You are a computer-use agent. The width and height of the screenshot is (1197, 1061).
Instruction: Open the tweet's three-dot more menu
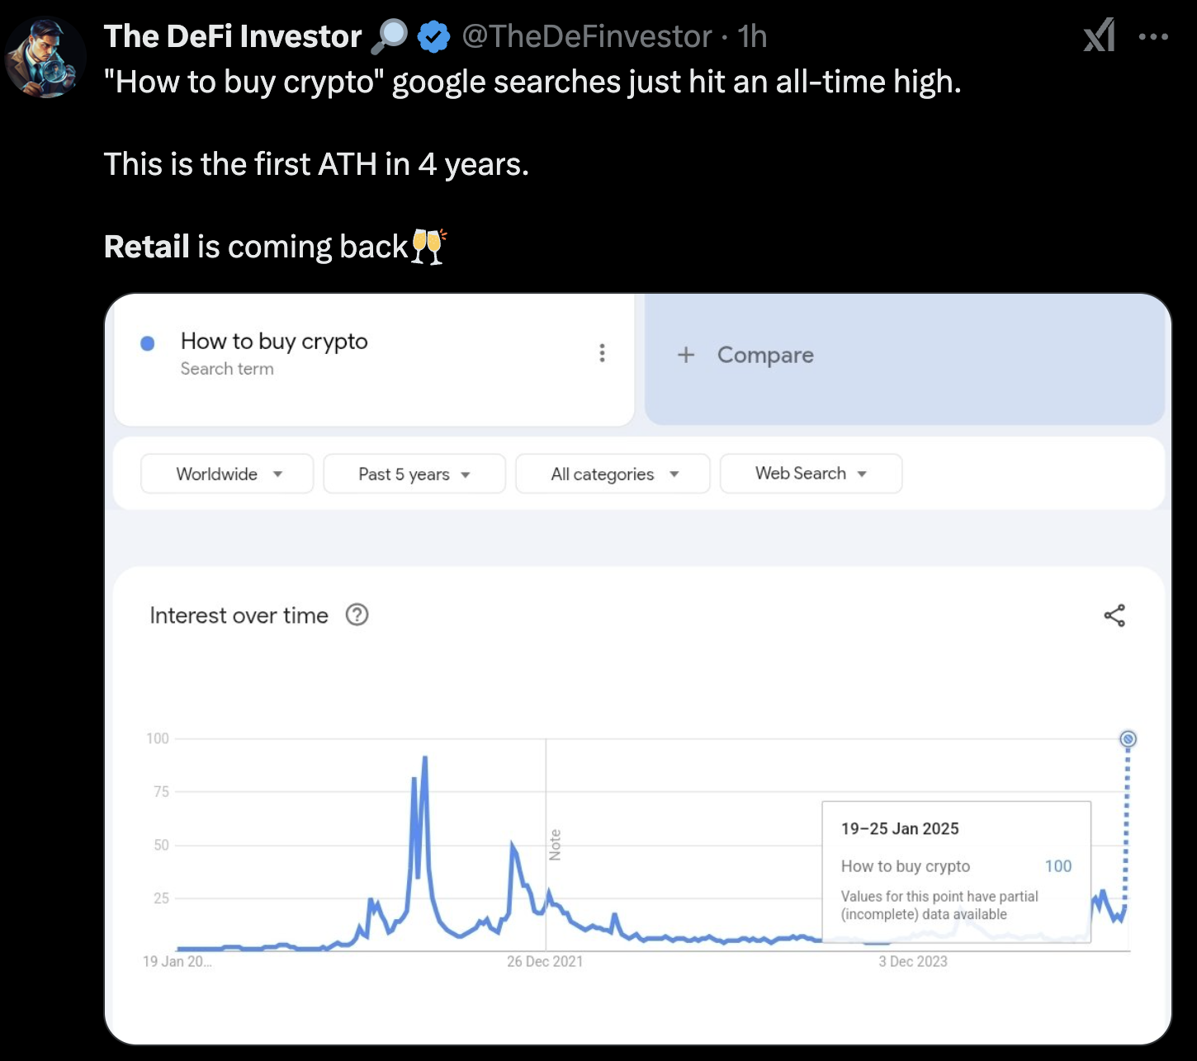coord(1153,36)
